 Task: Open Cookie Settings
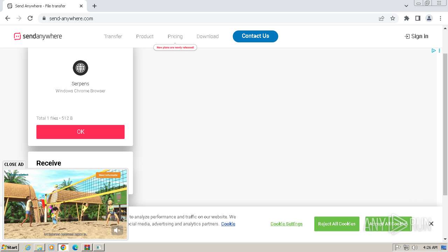[x=287, y=224]
